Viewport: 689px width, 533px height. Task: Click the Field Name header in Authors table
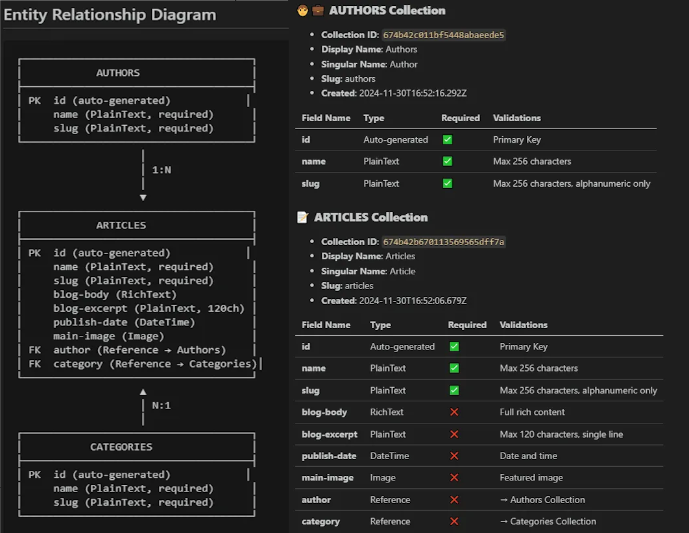[x=326, y=118]
